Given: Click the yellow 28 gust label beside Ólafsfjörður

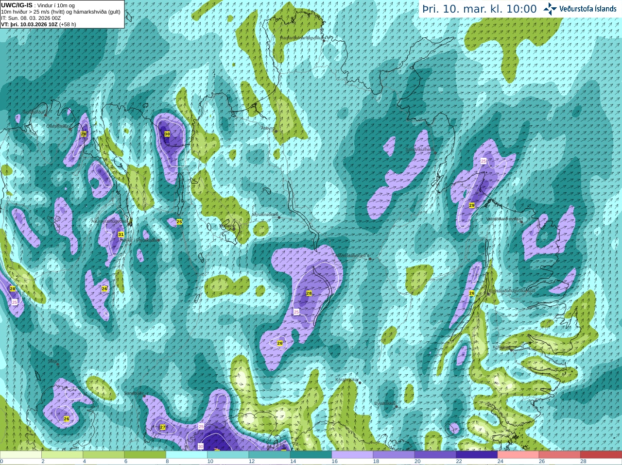Looking at the screenshot, I should coord(84,134).
